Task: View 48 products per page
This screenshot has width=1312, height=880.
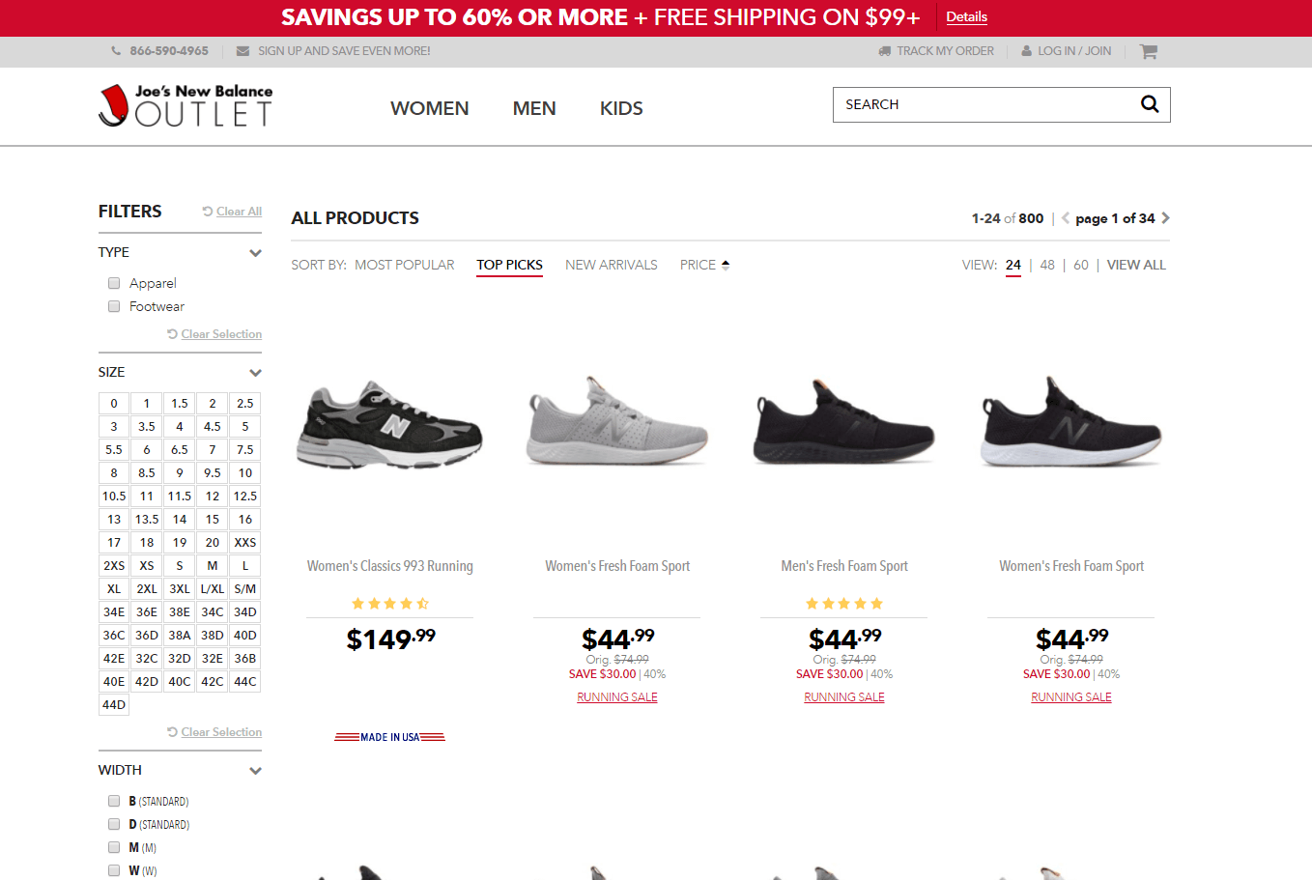Action: point(1047,265)
